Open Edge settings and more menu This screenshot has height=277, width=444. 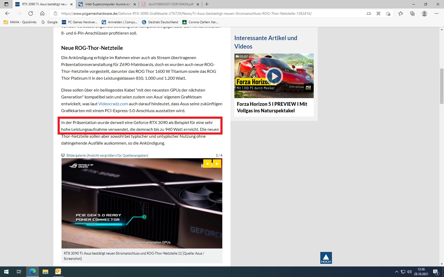pos(437,13)
